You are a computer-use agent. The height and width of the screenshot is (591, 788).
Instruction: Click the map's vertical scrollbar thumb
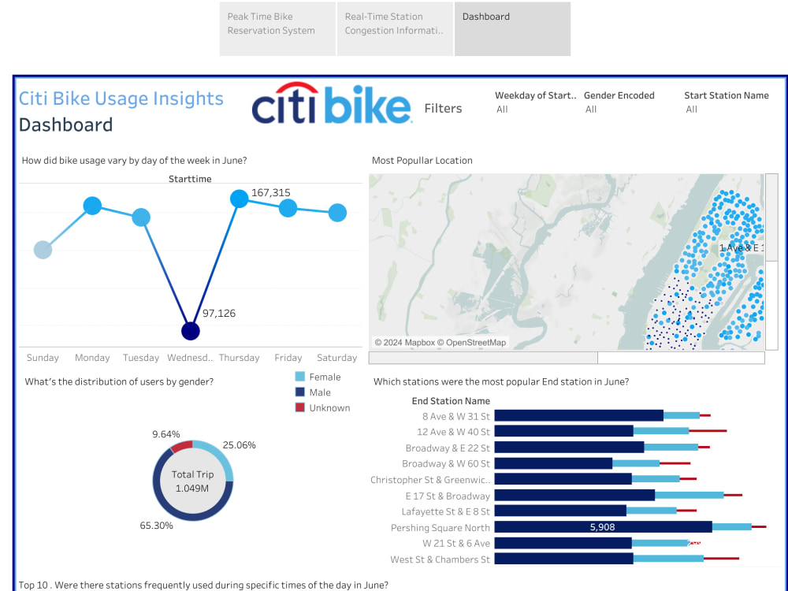(772, 217)
